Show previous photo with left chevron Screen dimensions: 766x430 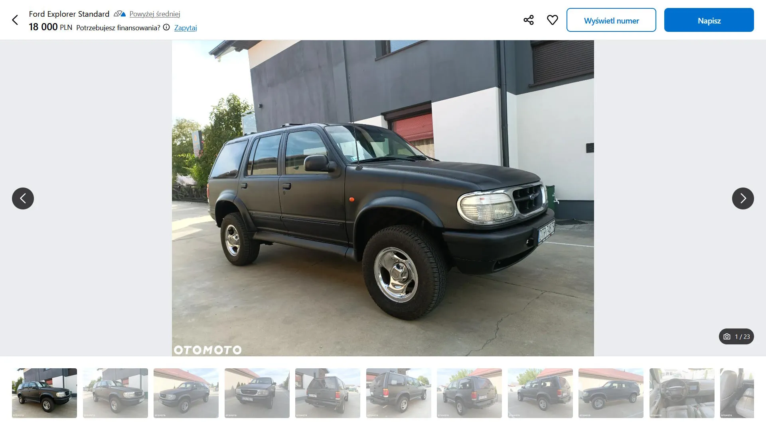(x=23, y=198)
